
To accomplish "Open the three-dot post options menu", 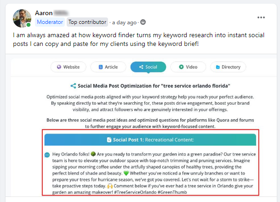I will click(261, 17).
